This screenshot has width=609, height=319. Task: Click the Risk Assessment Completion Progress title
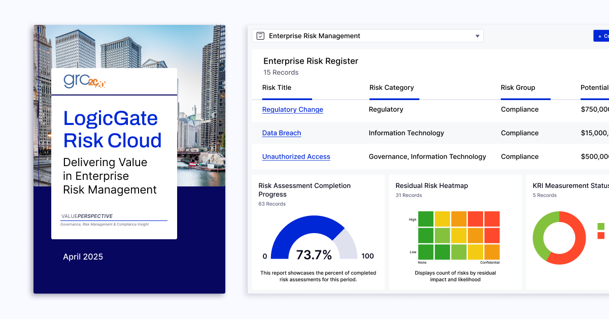click(x=304, y=190)
